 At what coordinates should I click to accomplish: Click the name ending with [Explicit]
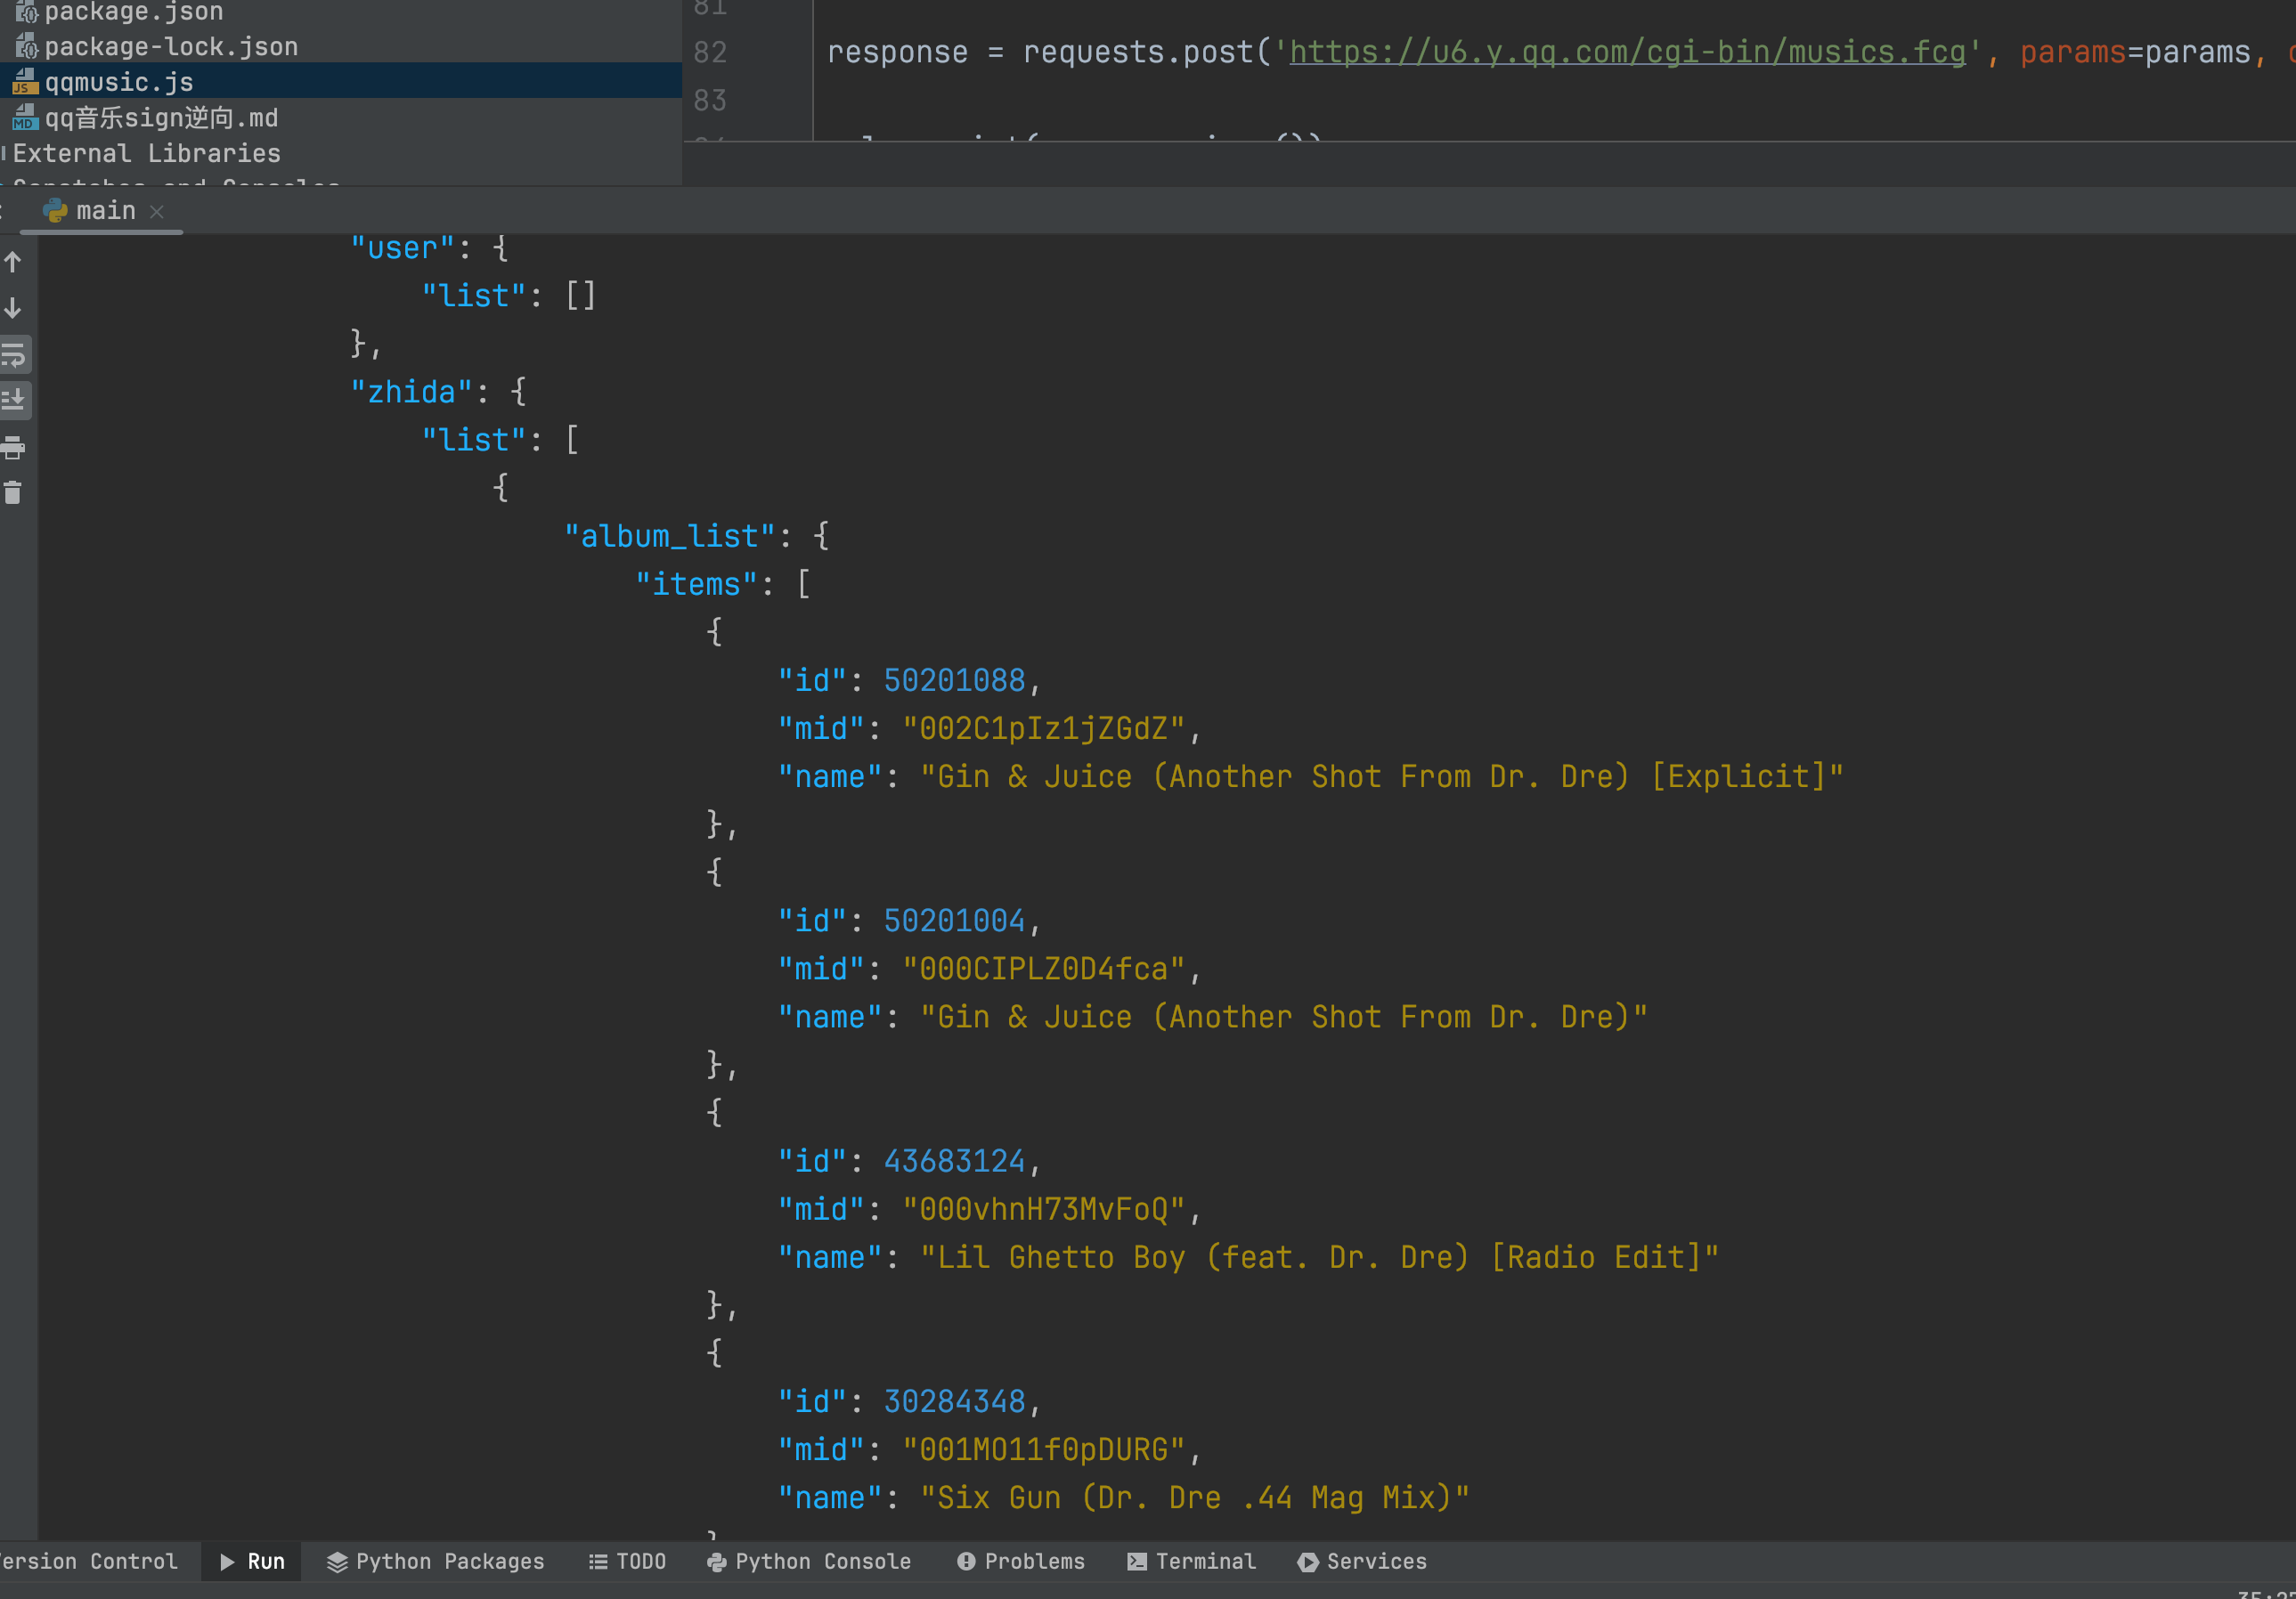pos(1381,776)
